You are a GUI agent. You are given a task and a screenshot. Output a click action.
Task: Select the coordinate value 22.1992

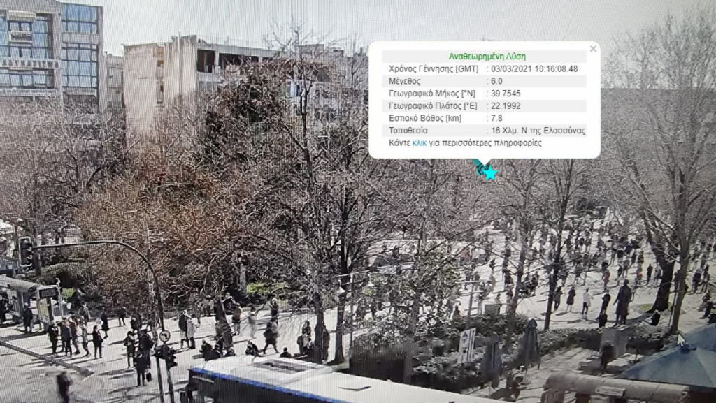pyautogui.click(x=506, y=106)
